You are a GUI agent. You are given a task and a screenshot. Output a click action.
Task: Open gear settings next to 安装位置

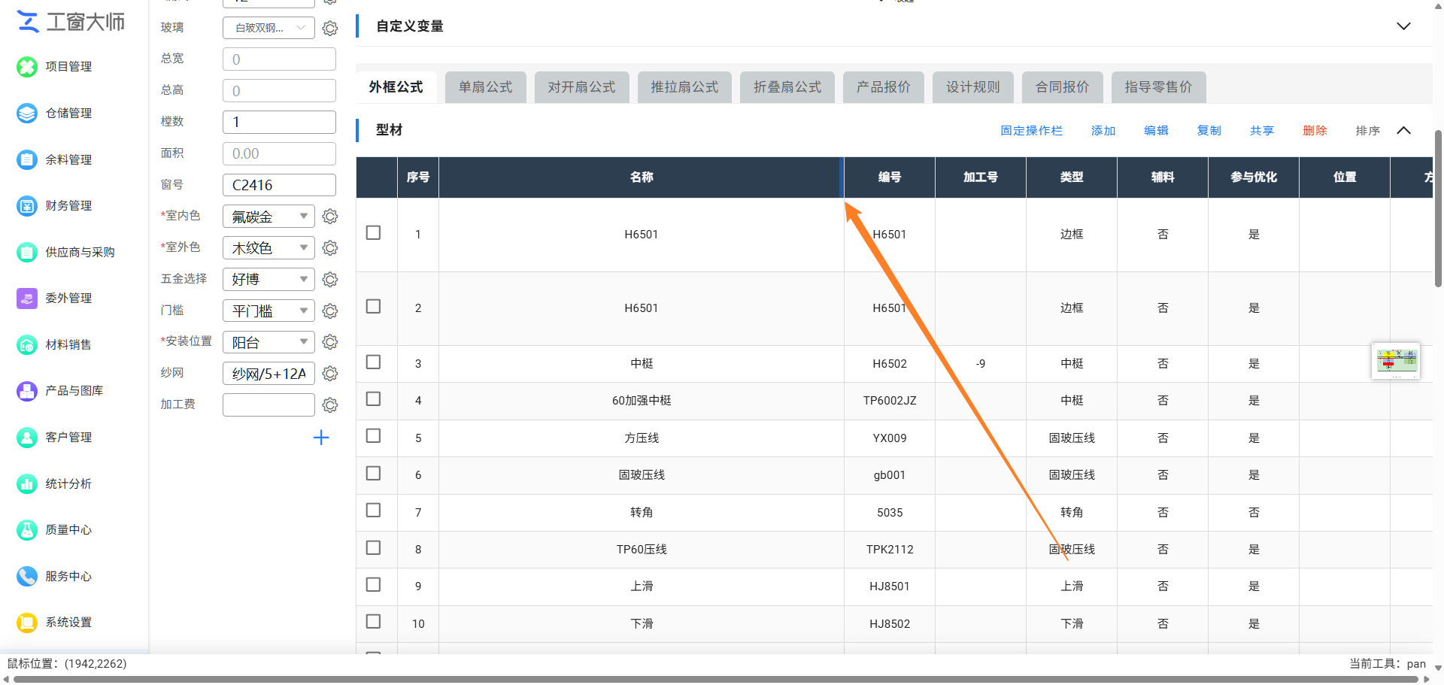[330, 342]
